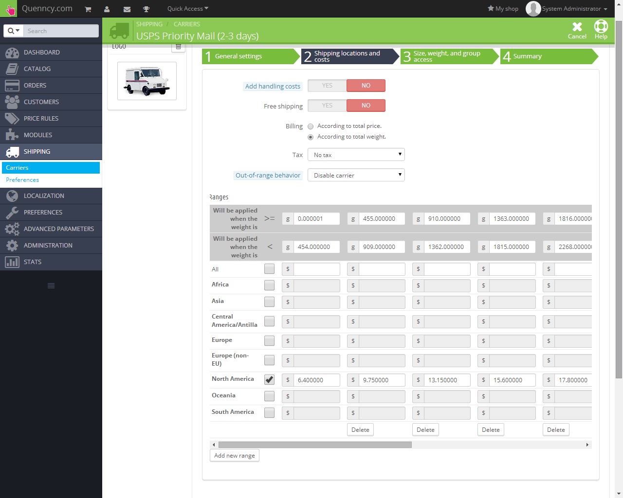Click the Add new range button
Image resolution: width=623 pixels, height=498 pixels.
(235, 456)
